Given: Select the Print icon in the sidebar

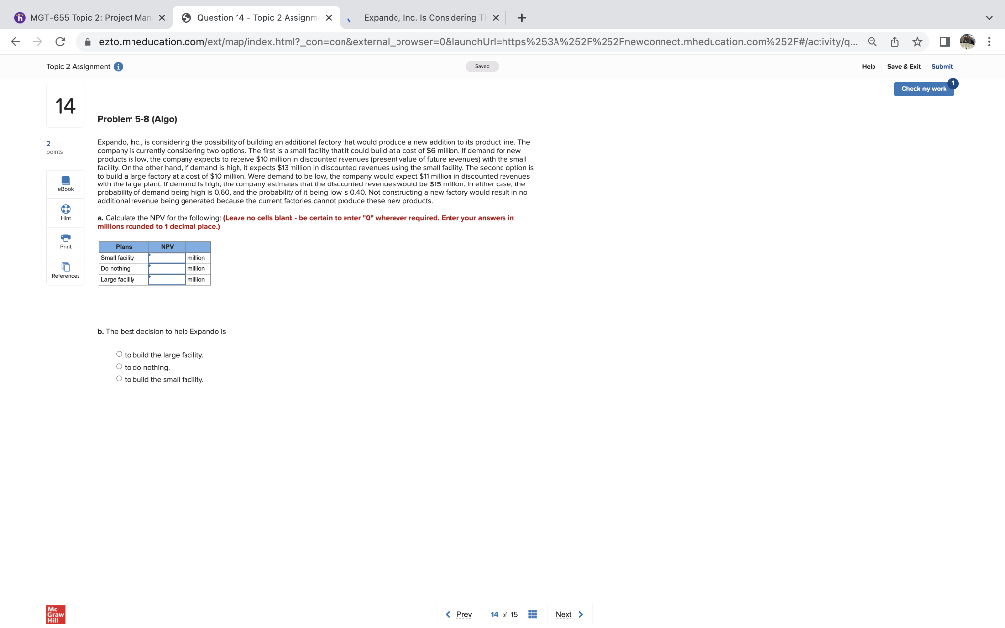Looking at the screenshot, I should point(65,236).
